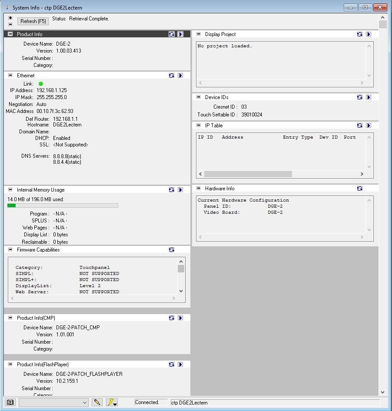Open Product Info arrow action icon
The image size is (392, 411).
(x=180, y=34)
